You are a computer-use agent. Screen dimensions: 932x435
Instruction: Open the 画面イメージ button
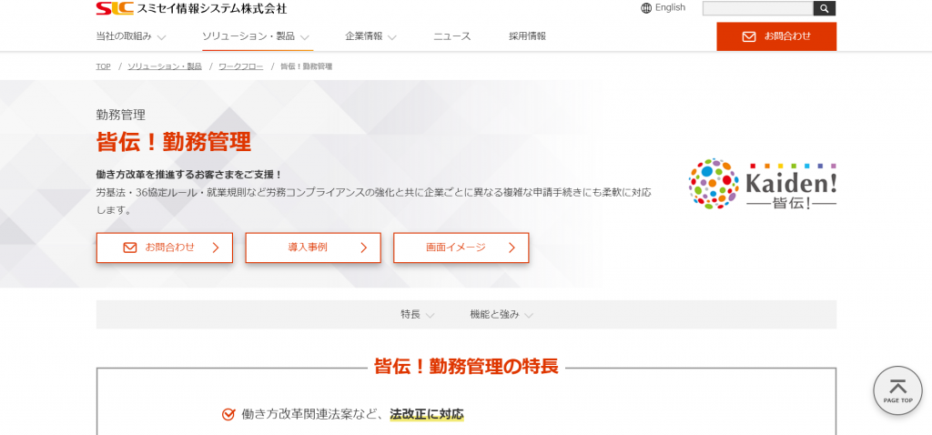point(461,248)
